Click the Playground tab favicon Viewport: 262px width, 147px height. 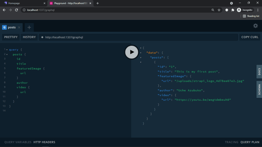pyautogui.click(x=51, y=3)
